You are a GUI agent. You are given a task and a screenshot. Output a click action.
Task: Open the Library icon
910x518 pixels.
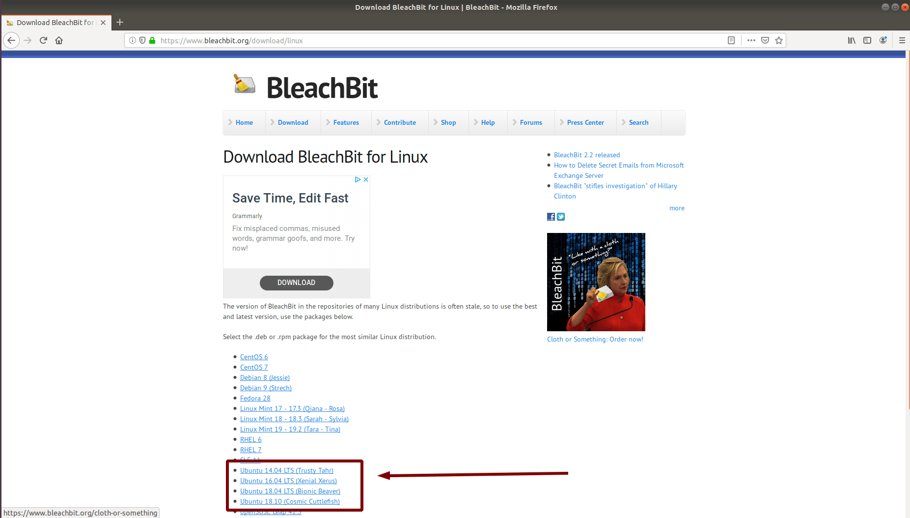click(852, 40)
